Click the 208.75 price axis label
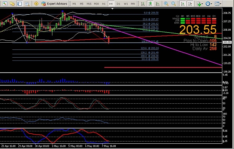 coord(227,13)
